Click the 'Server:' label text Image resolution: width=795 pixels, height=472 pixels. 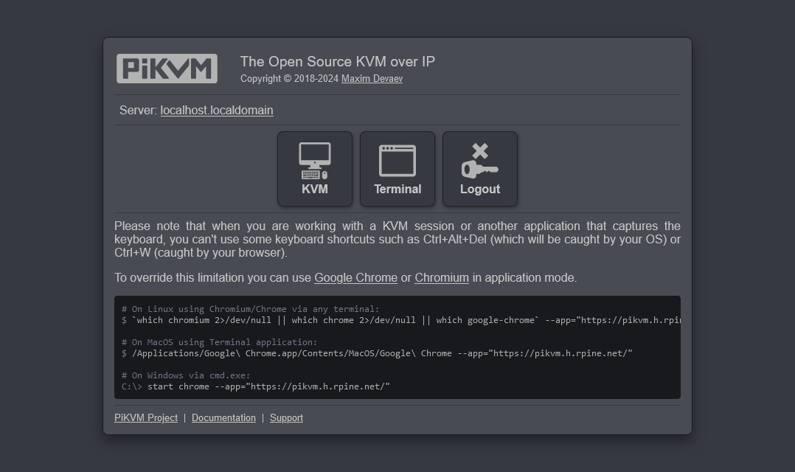pyautogui.click(x=138, y=111)
